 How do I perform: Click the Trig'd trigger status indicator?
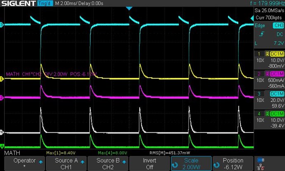coord(45,3)
